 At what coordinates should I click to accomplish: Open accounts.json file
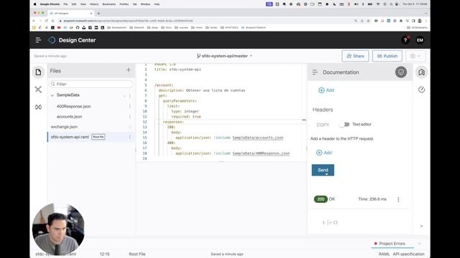pyautogui.click(x=69, y=117)
